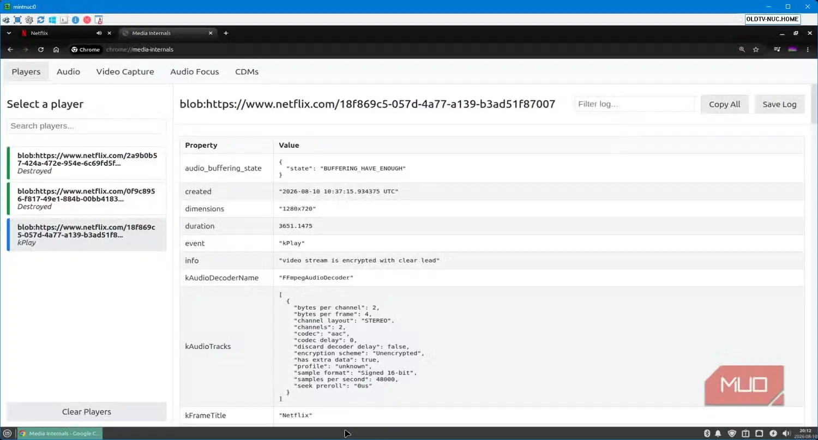This screenshot has width=818, height=440.
Task: Click the power lightning icon in the system tray
Action: 773,433
